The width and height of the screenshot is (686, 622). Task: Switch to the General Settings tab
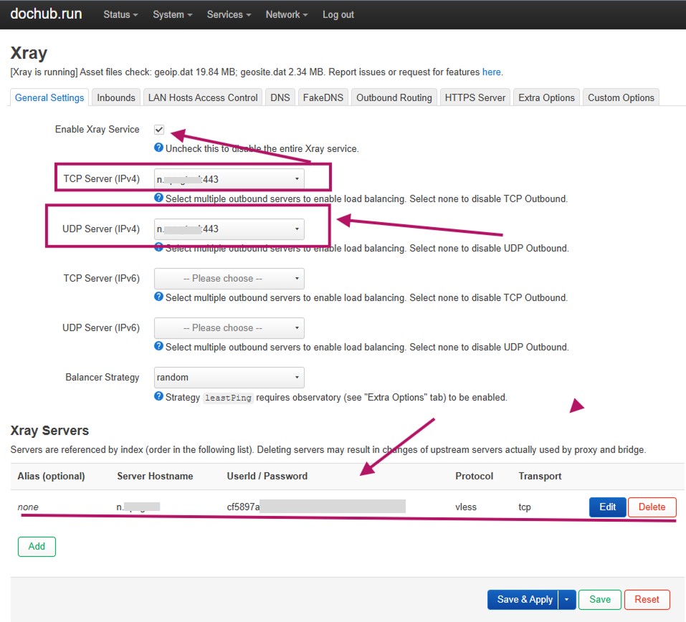coord(49,97)
